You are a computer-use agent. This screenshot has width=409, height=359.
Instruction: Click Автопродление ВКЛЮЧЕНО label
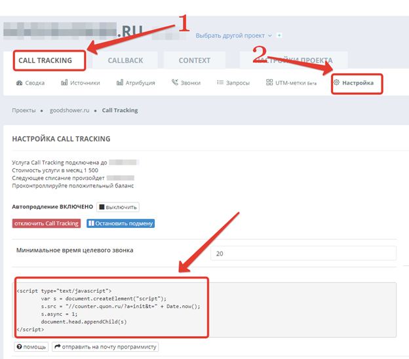click(x=52, y=207)
